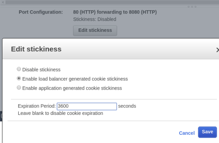Click the Cancel link
Screen dimensions: 219x143
187,133
